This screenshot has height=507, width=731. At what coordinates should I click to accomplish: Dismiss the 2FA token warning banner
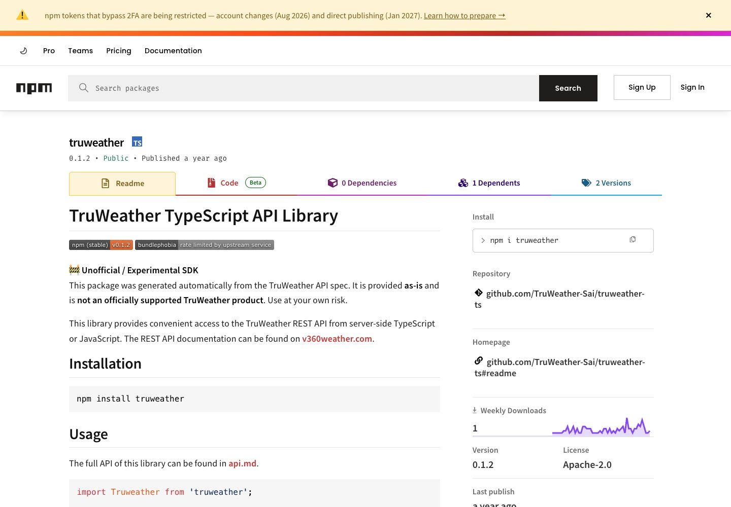(x=708, y=15)
